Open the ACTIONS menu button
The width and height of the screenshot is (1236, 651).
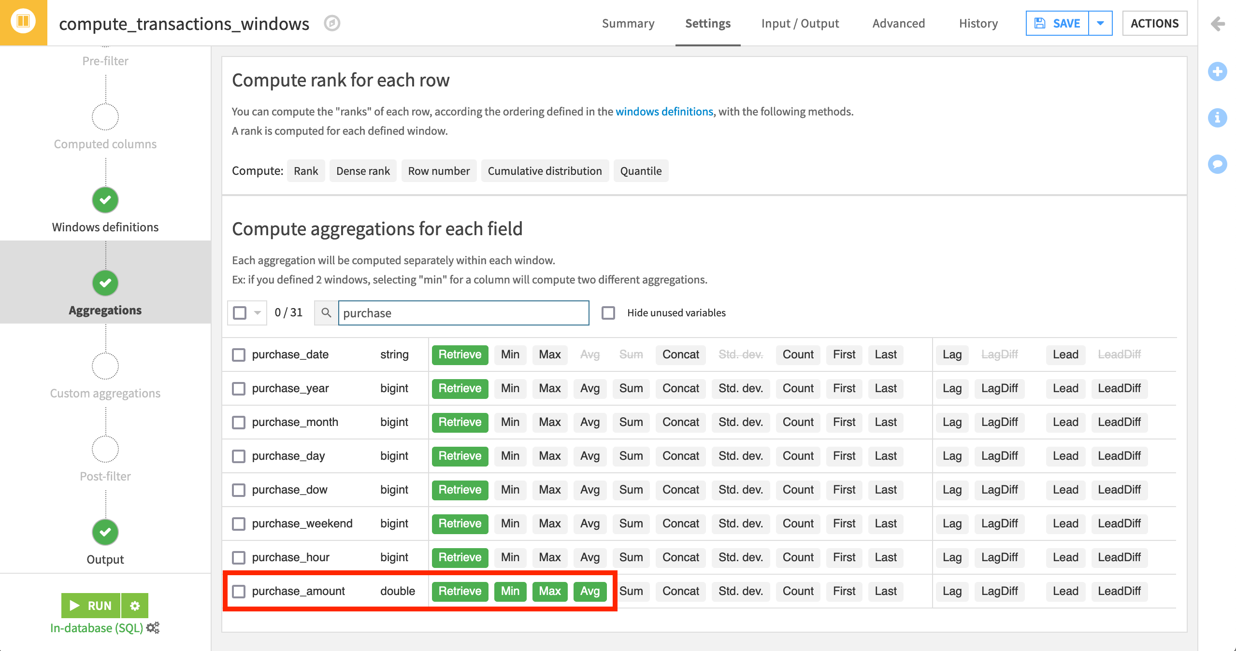(1155, 23)
